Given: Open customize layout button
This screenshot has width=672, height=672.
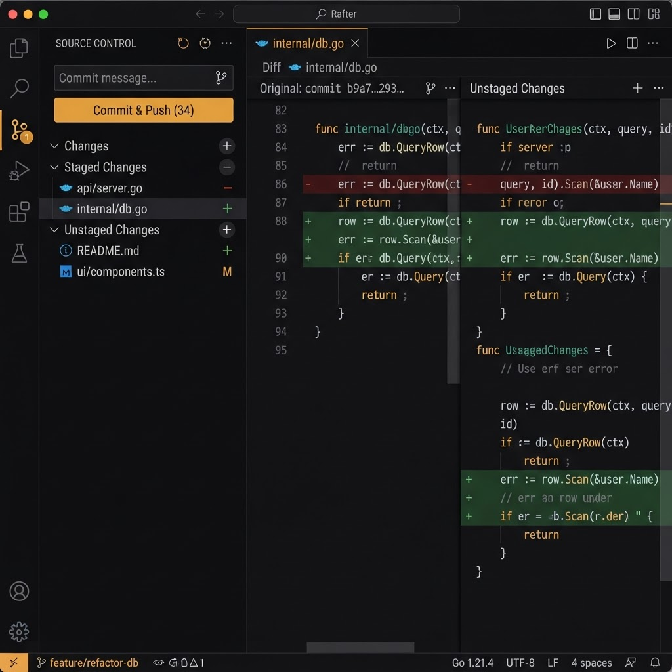Looking at the screenshot, I should point(654,14).
